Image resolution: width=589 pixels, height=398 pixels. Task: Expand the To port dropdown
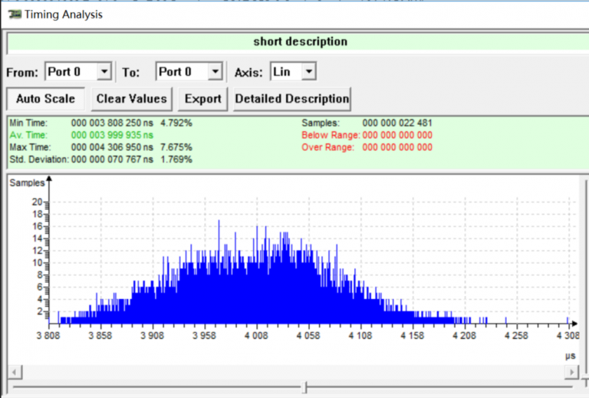point(215,72)
